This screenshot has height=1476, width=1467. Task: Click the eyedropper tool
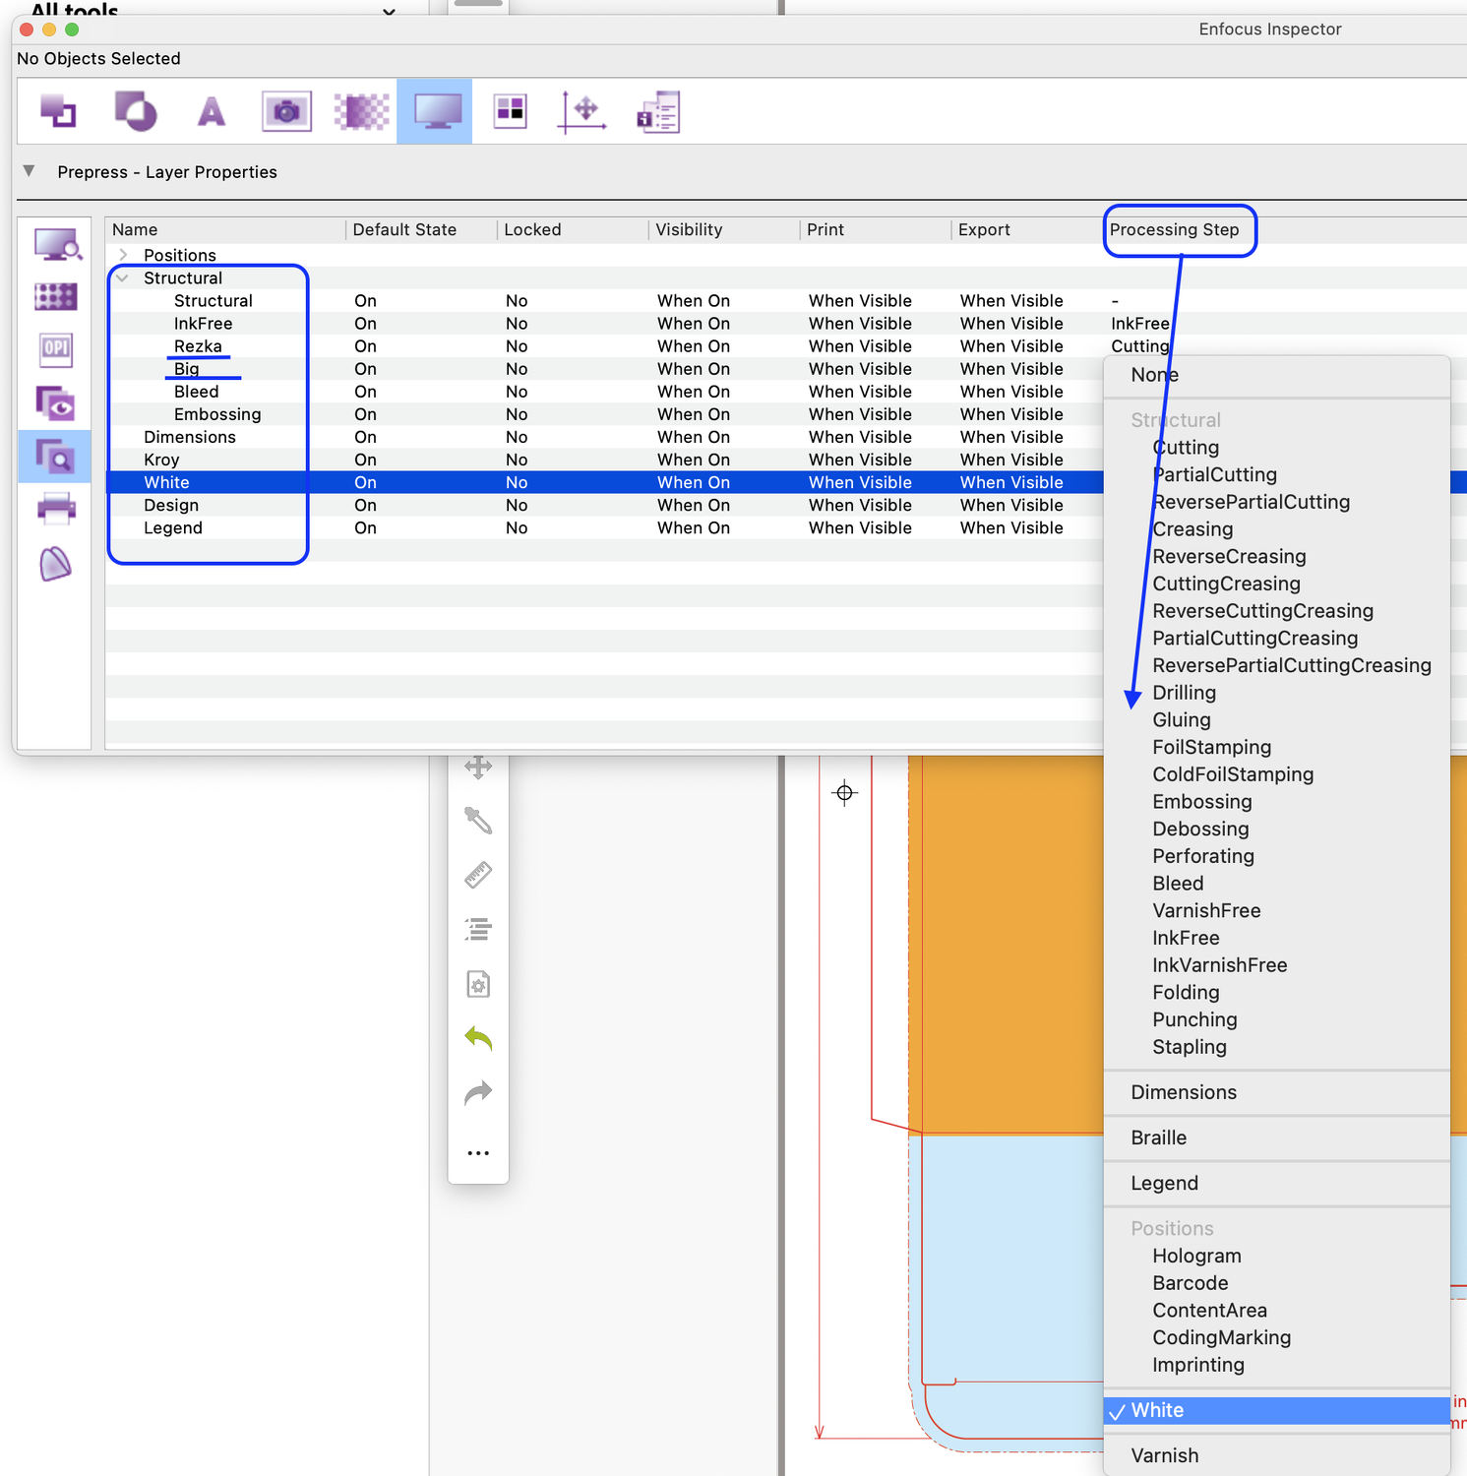point(478,820)
